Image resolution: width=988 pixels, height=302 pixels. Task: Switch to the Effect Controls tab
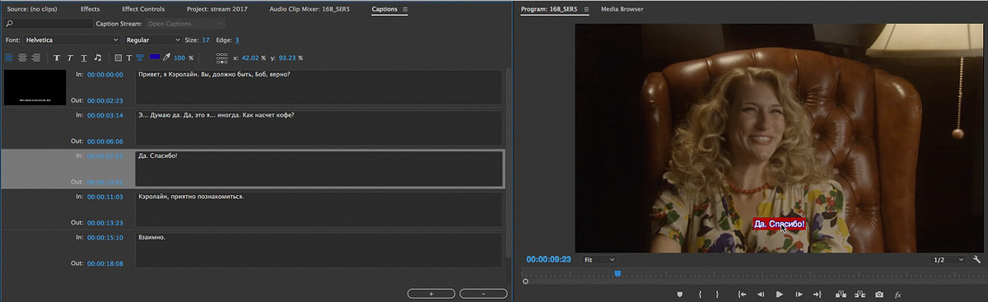[x=143, y=9]
